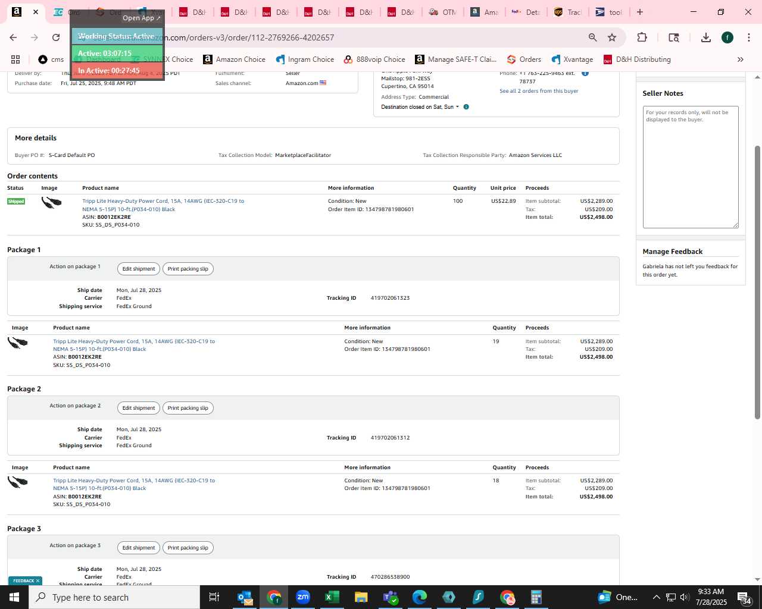
Task: Open the browser downloads icon
Action: click(x=705, y=37)
